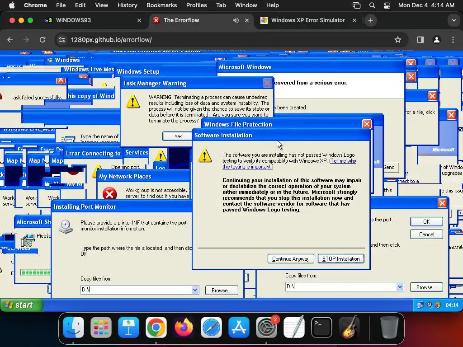Open the Windows Security shield tray icon
This screenshot has height=347, width=463.
pos(438,305)
